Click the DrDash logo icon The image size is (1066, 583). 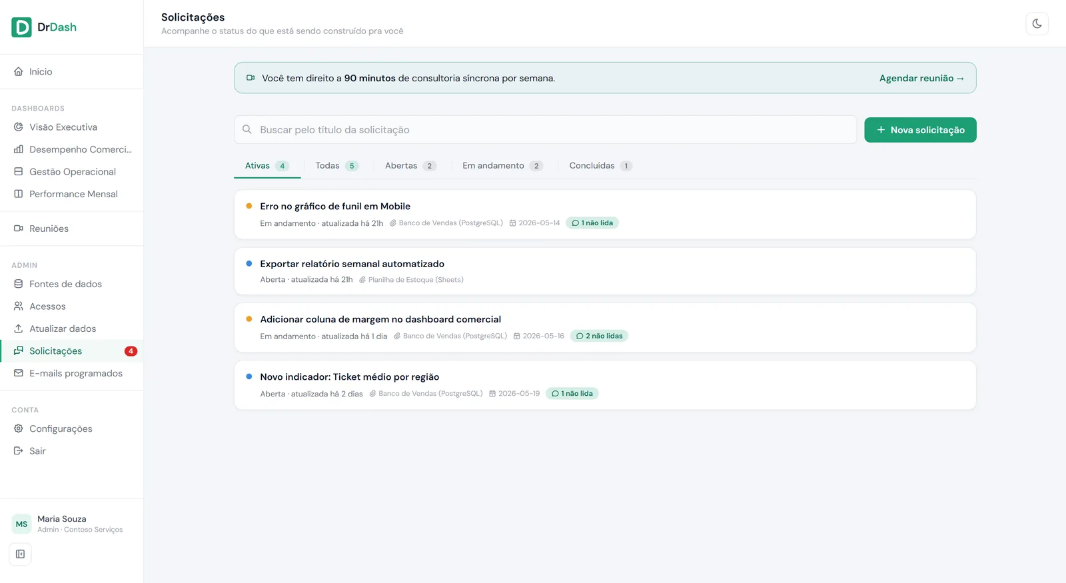pyautogui.click(x=21, y=27)
